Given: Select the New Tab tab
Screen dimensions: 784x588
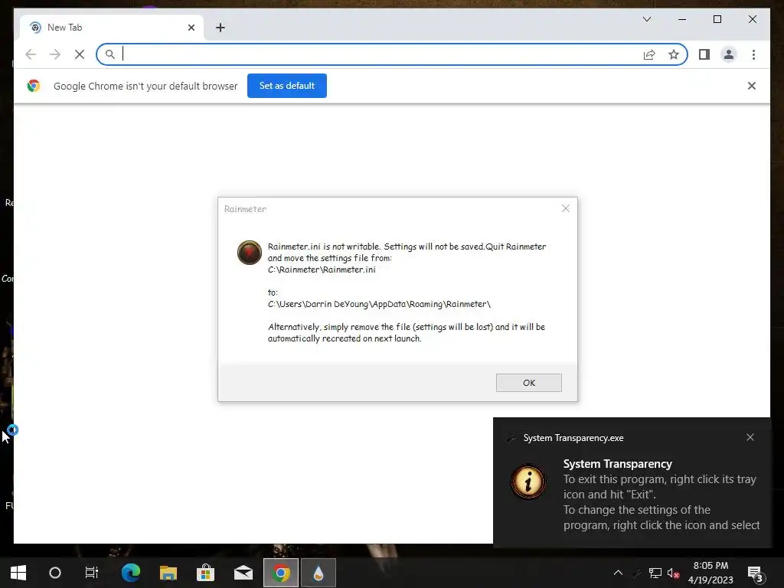Looking at the screenshot, I should tap(111, 28).
